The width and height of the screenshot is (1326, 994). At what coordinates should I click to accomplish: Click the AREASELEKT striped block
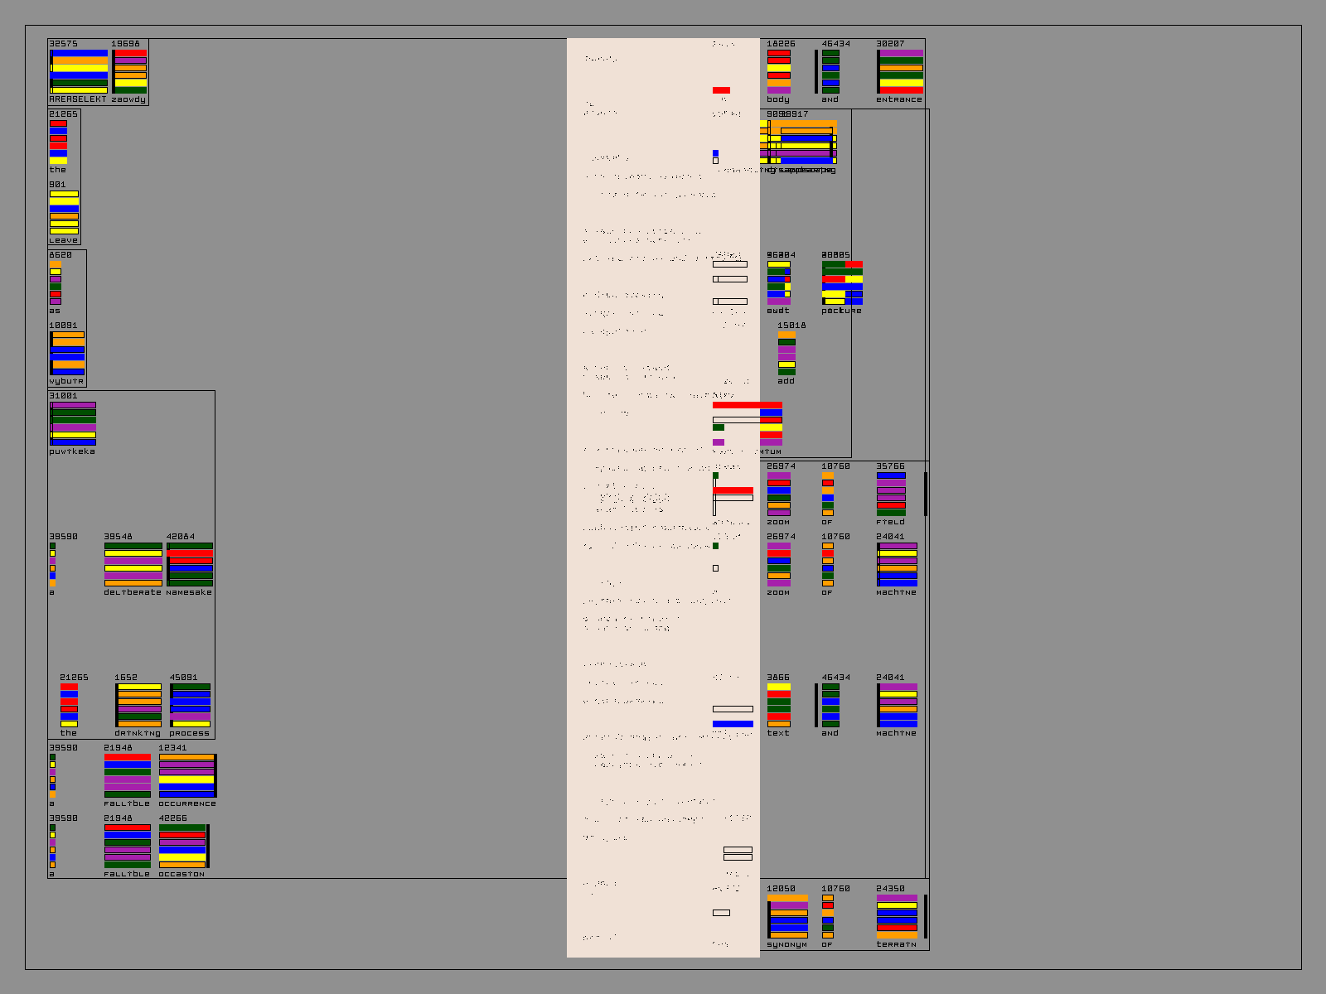[x=79, y=72]
